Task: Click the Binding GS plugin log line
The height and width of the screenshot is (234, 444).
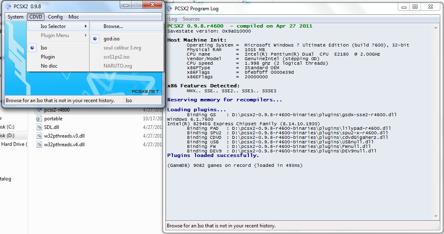Action: [292, 115]
